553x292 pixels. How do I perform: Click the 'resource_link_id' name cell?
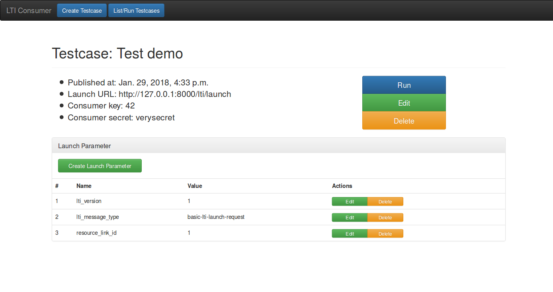pyautogui.click(x=96, y=233)
